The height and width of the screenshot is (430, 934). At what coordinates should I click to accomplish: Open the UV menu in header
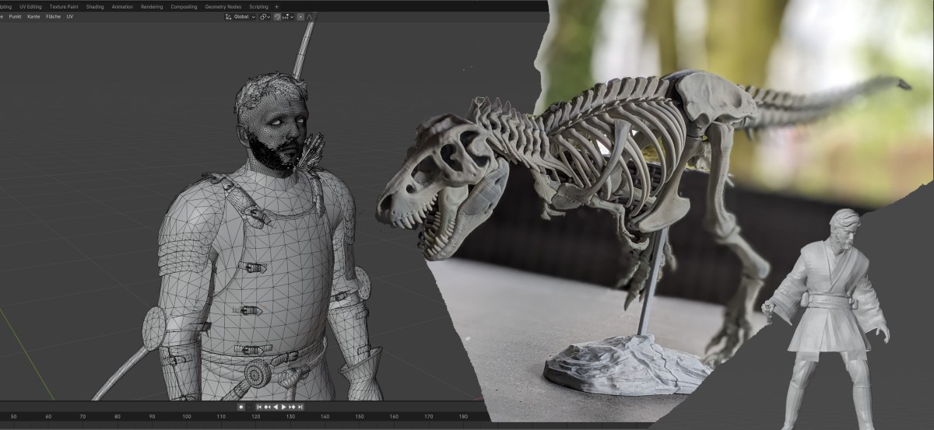(70, 16)
